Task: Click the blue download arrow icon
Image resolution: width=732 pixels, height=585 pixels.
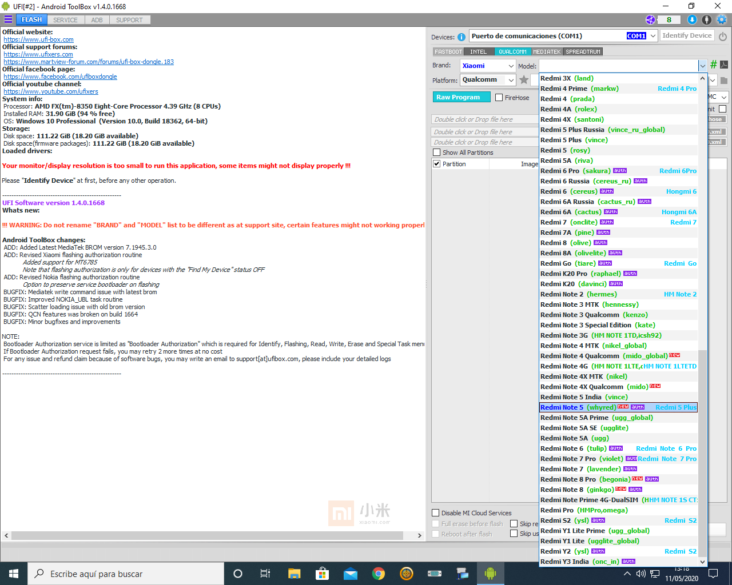Action: click(692, 19)
